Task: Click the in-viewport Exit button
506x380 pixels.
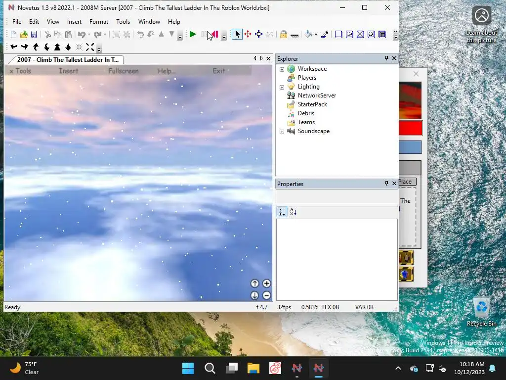Action: coord(218,71)
